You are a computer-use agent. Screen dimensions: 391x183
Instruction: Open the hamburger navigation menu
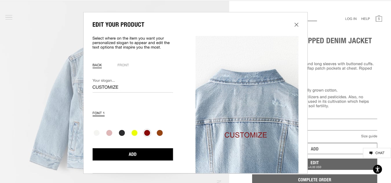click(9, 17)
